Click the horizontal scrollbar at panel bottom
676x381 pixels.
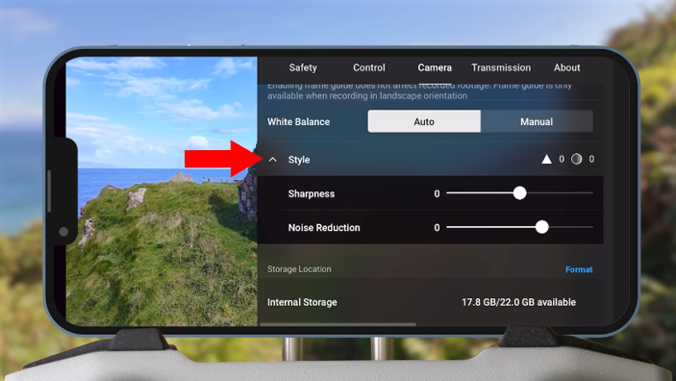point(338,324)
